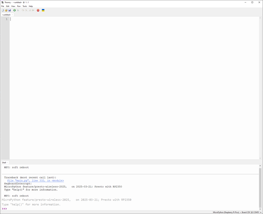Click the New file icon

pyautogui.click(x=3, y=10)
